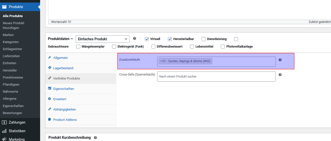The image size is (331, 141).
Task: Click the Zusatzverkäufe product selection field
Action: (x=242, y=62)
